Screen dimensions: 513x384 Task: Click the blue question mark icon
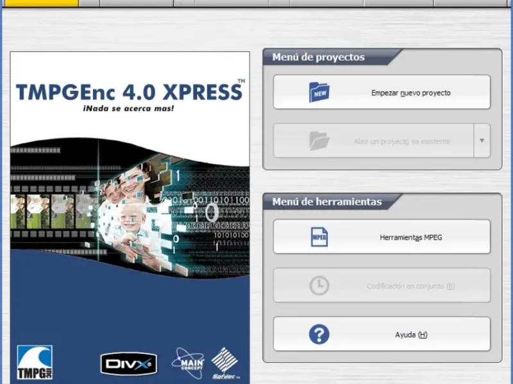[x=319, y=334]
